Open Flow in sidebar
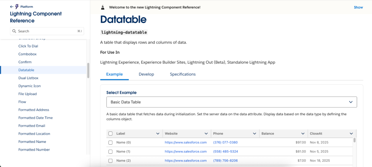372x167 pixels. coord(22,102)
